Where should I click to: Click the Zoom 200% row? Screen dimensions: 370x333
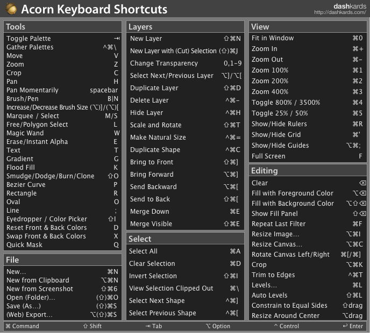coord(308,81)
